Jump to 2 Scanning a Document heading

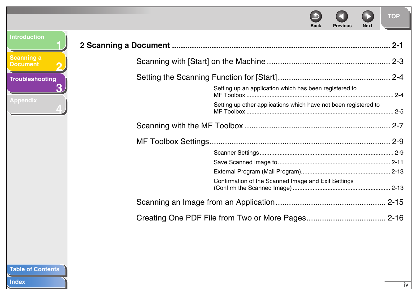coord(241,45)
